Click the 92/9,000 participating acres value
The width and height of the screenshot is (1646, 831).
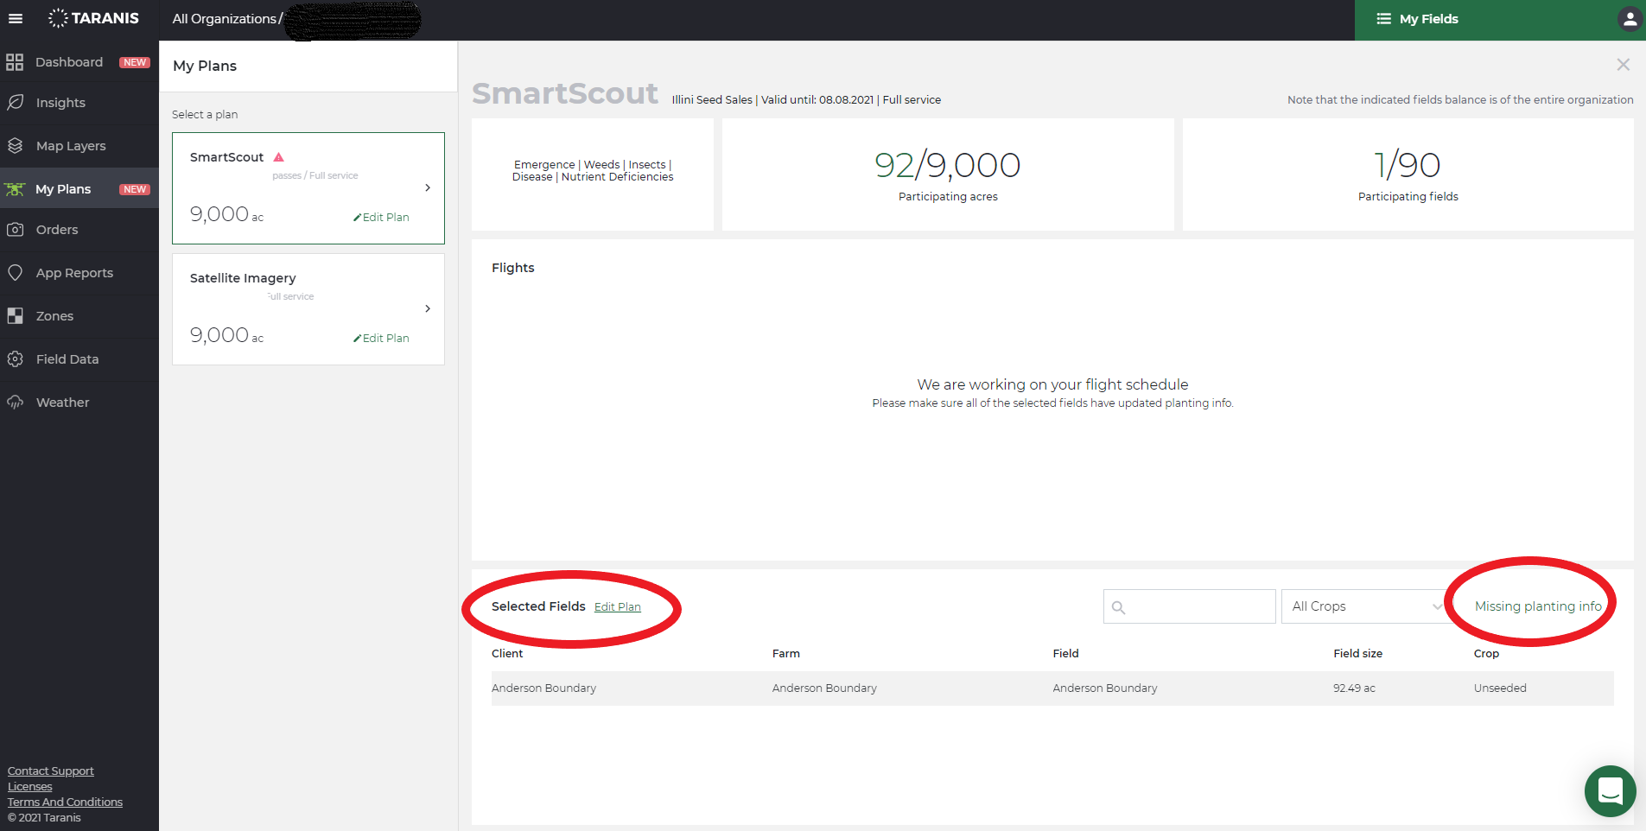point(948,165)
